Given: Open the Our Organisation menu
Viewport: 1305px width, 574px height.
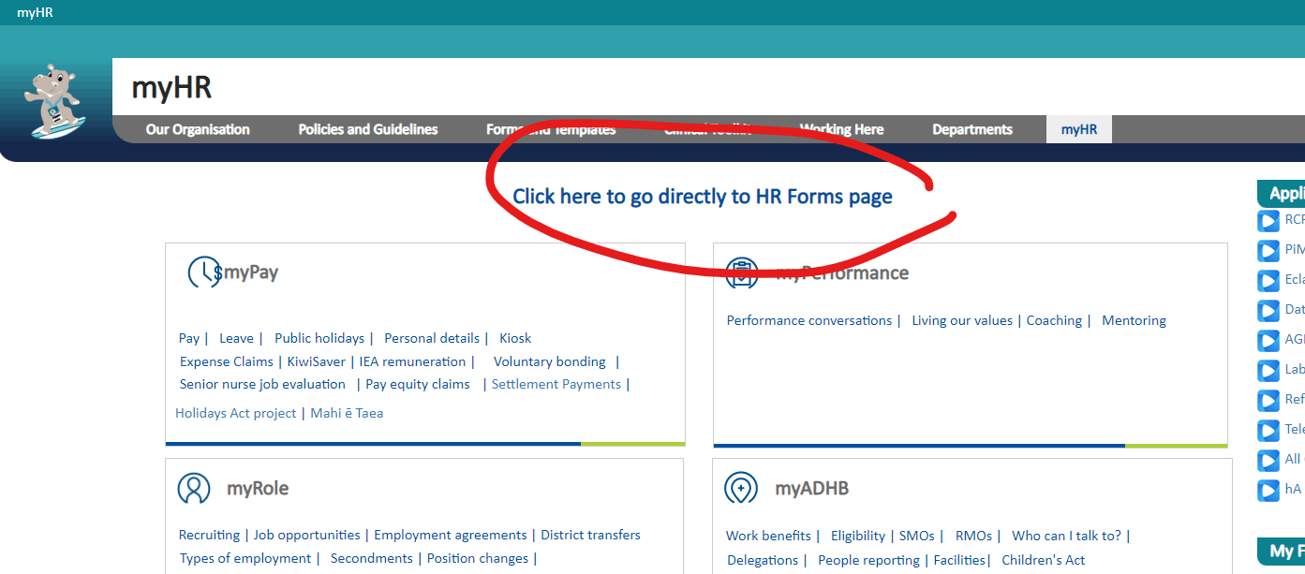Looking at the screenshot, I should point(198,129).
